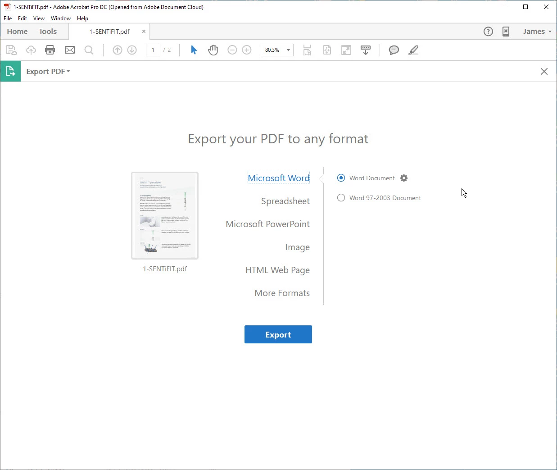Viewport: 557px width, 470px height.
Task: Activate the Hand pan tool
Action: click(213, 50)
